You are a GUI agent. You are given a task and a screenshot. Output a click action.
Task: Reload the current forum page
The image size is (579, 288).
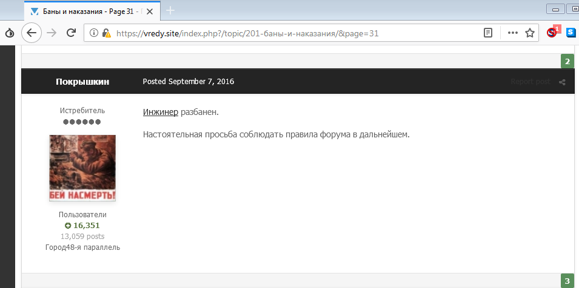pyautogui.click(x=71, y=33)
